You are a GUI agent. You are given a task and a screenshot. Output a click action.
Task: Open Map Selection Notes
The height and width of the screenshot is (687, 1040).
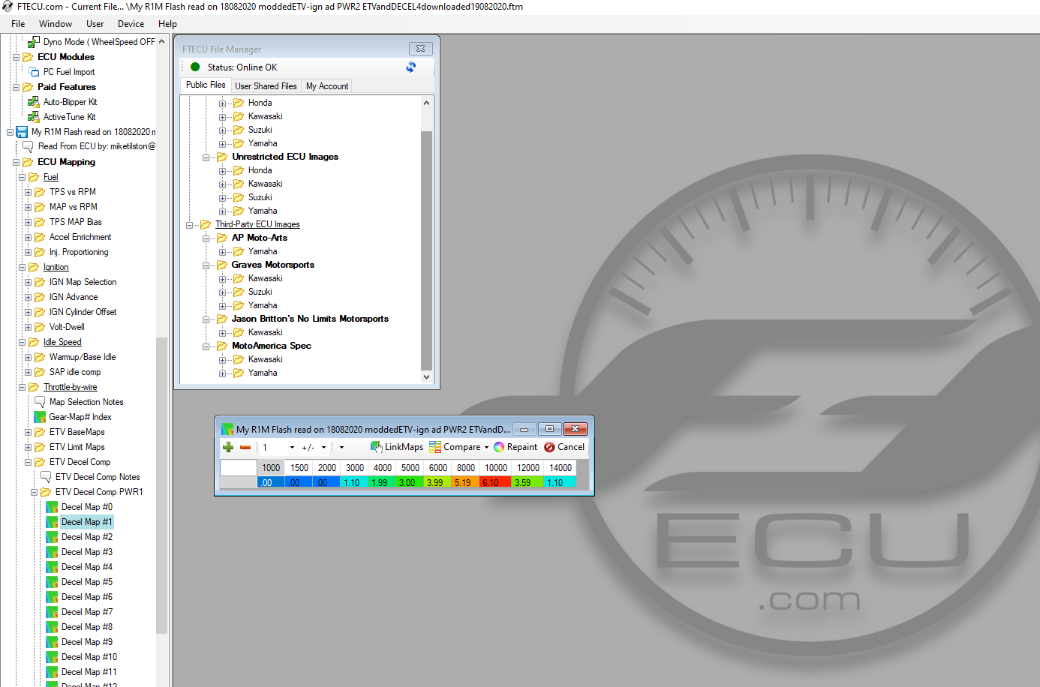tap(86, 402)
